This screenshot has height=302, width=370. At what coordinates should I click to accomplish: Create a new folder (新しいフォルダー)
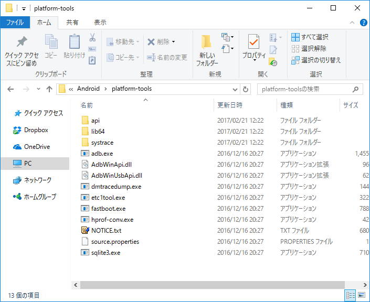click(207, 50)
